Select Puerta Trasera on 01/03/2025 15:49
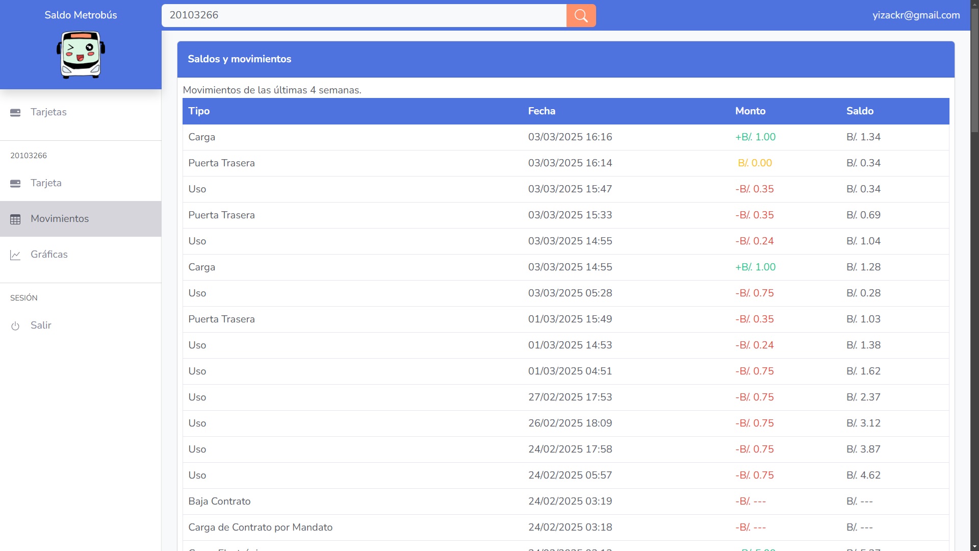Screen dimensions: 979x551 pos(221,319)
